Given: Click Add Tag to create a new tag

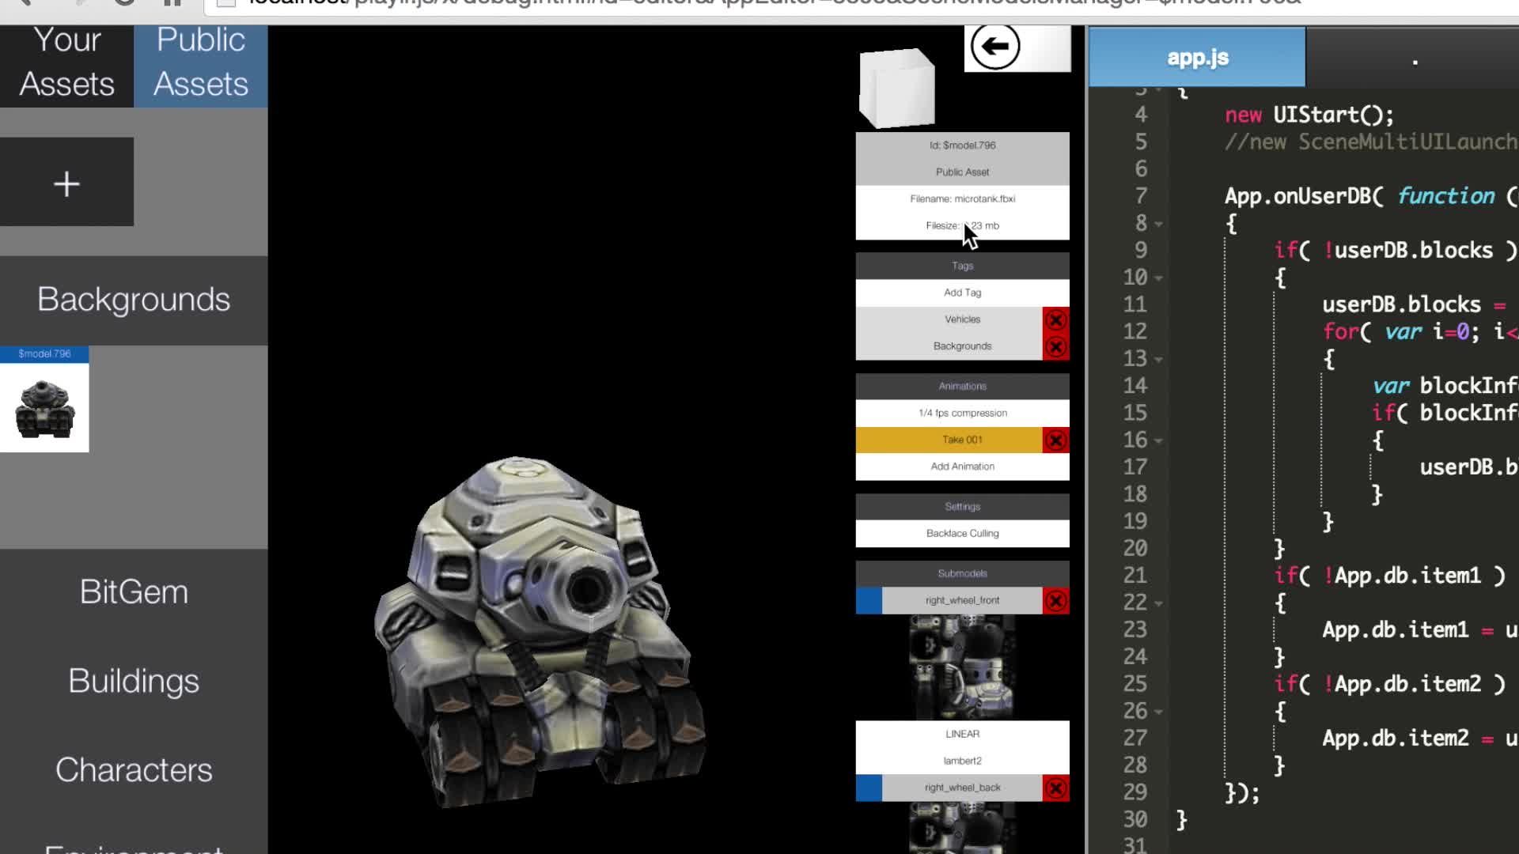Looking at the screenshot, I should click(962, 292).
